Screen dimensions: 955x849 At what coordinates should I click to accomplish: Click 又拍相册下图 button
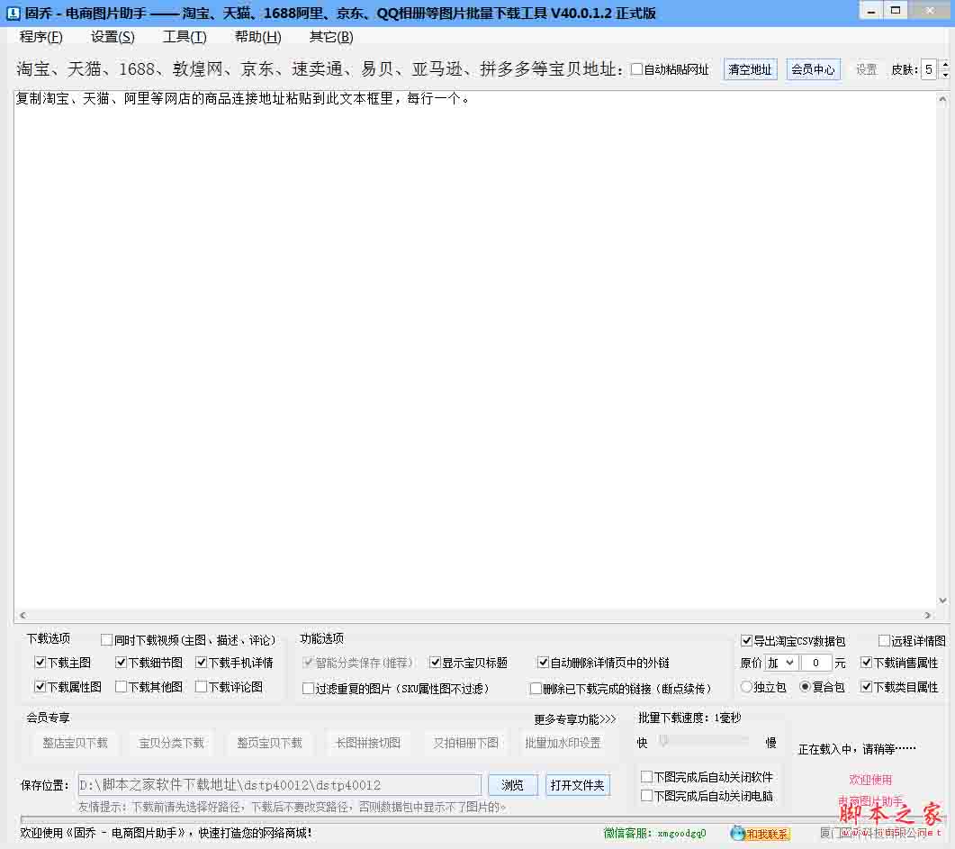tap(466, 743)
